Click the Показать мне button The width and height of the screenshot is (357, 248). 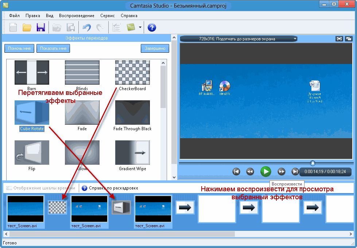pyautogui.click(x=53, y=48)
